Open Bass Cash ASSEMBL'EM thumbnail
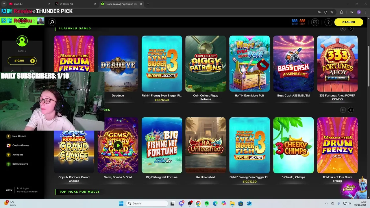This screenshot has height=208, width=370. coord(293,64)
